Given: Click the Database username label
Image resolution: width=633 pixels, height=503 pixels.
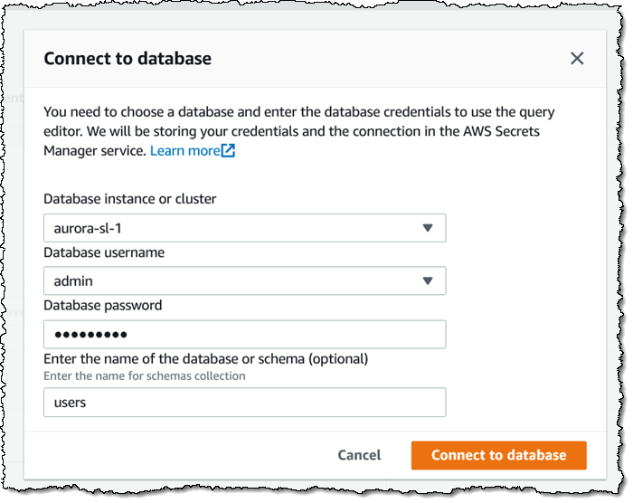Looking at the screenshot, I should tap(102, 251).
